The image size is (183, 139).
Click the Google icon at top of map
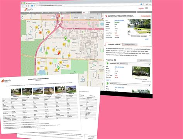[x=59, y=16]
